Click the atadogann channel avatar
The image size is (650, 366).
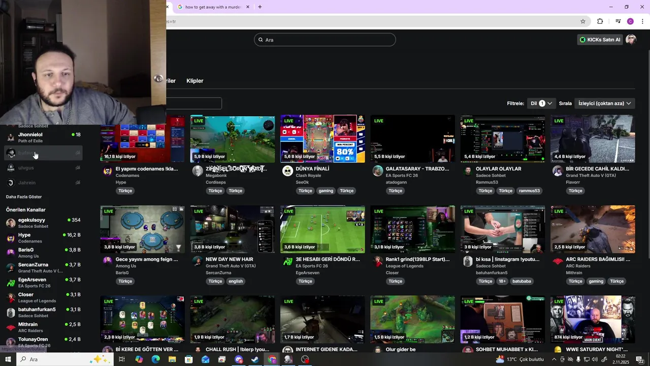378,171
